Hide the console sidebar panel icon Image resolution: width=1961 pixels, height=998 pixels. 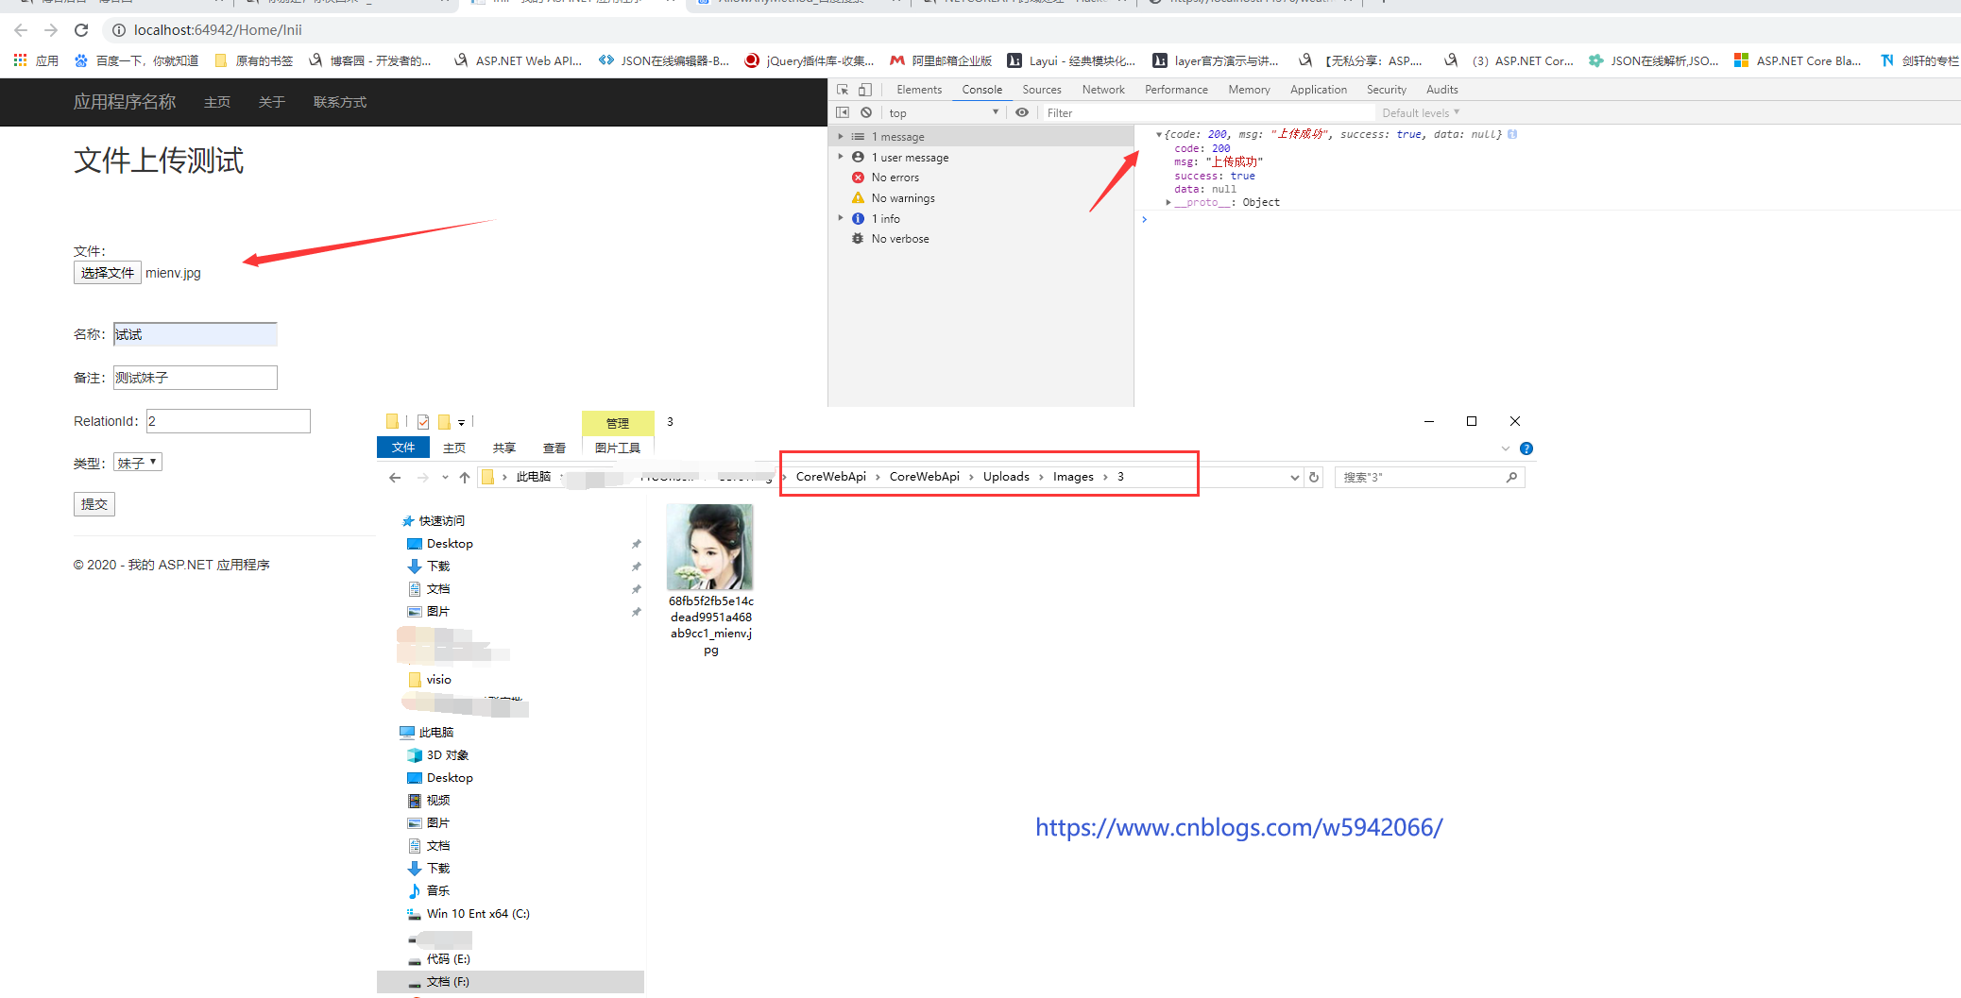pos(843,112)
